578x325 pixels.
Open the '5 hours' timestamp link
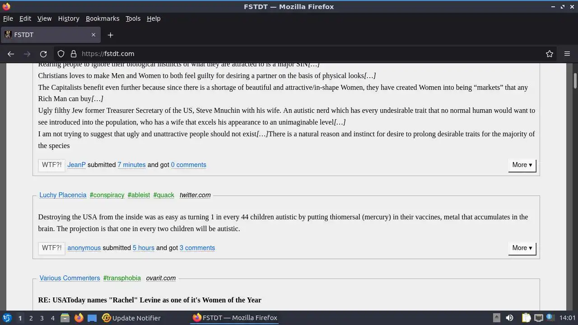point(143,248)
